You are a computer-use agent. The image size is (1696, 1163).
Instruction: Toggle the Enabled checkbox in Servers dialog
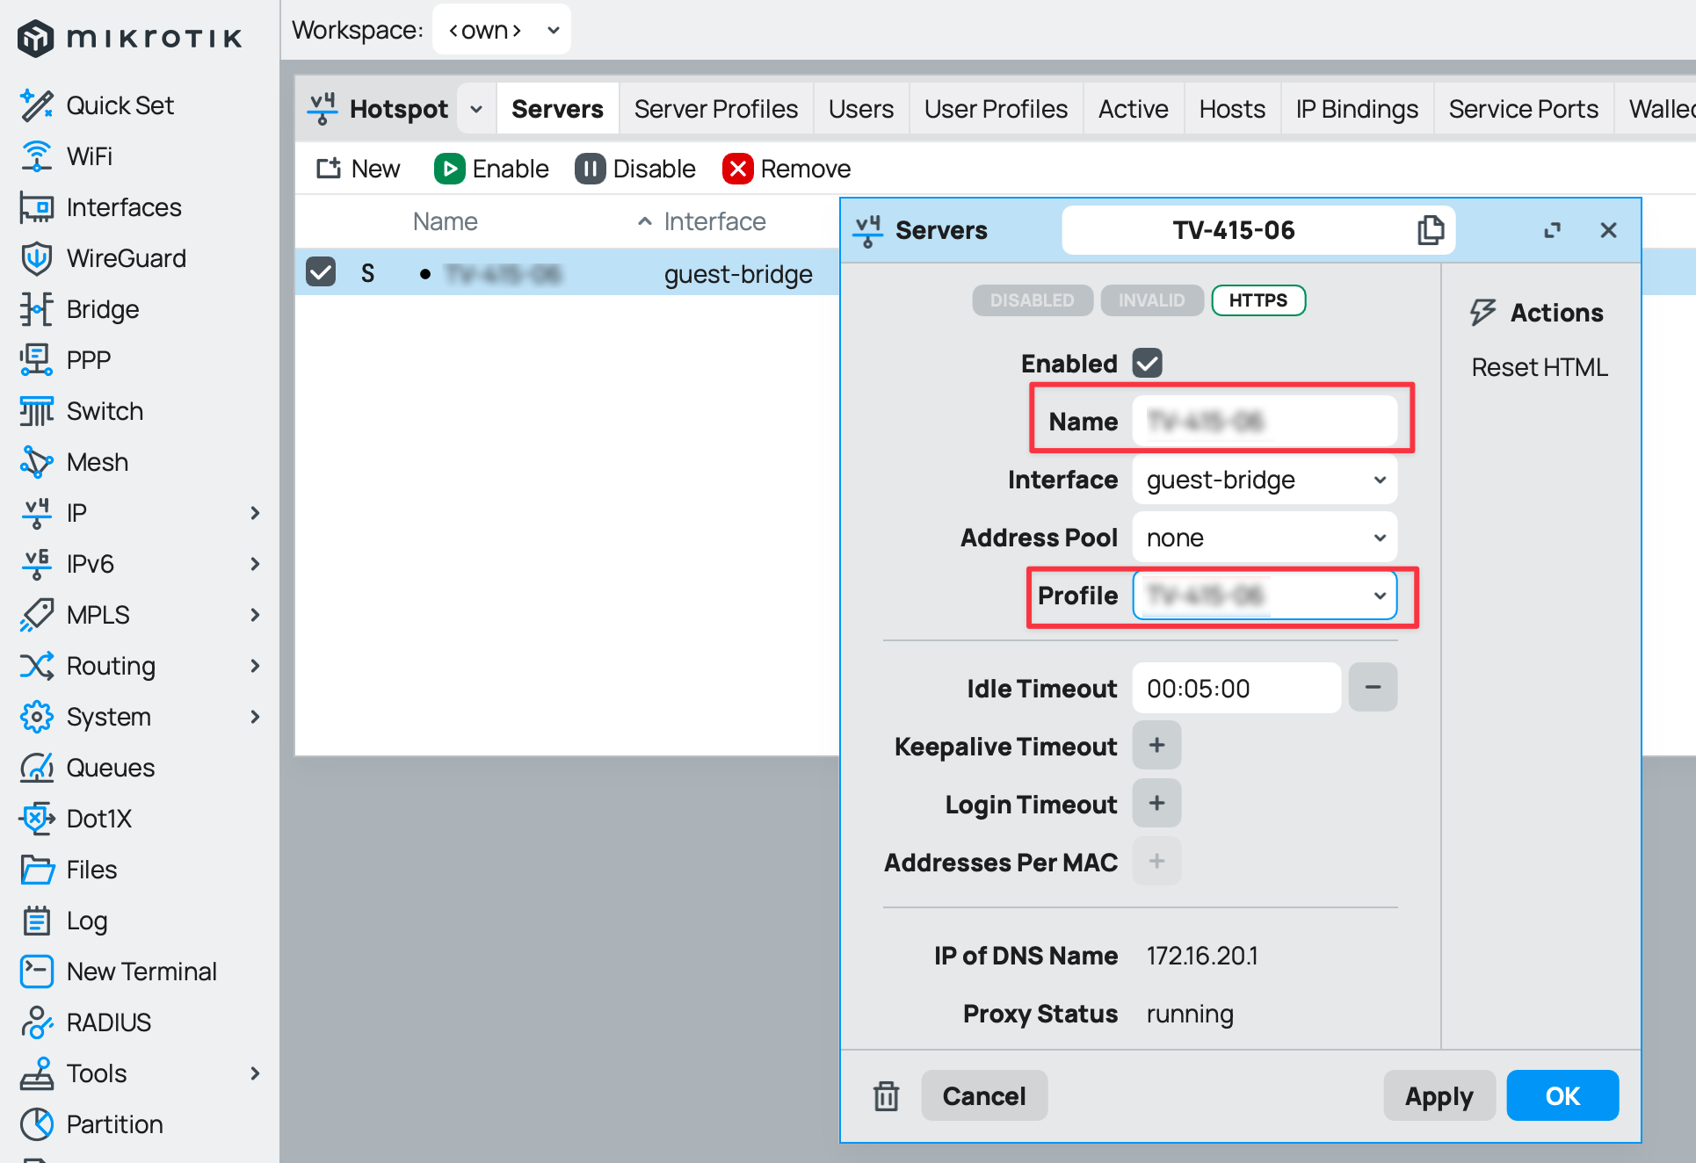1148,363
